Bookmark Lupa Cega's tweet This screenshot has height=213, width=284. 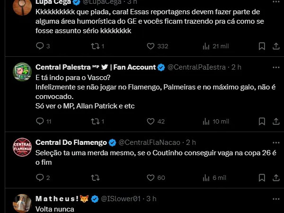point(262,46)
